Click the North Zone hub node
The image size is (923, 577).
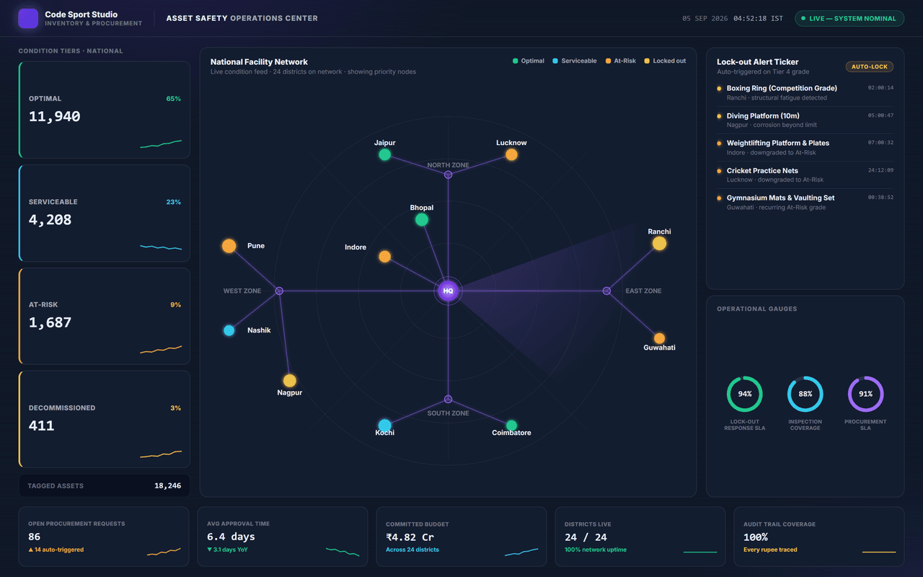[x=448, y=175]
